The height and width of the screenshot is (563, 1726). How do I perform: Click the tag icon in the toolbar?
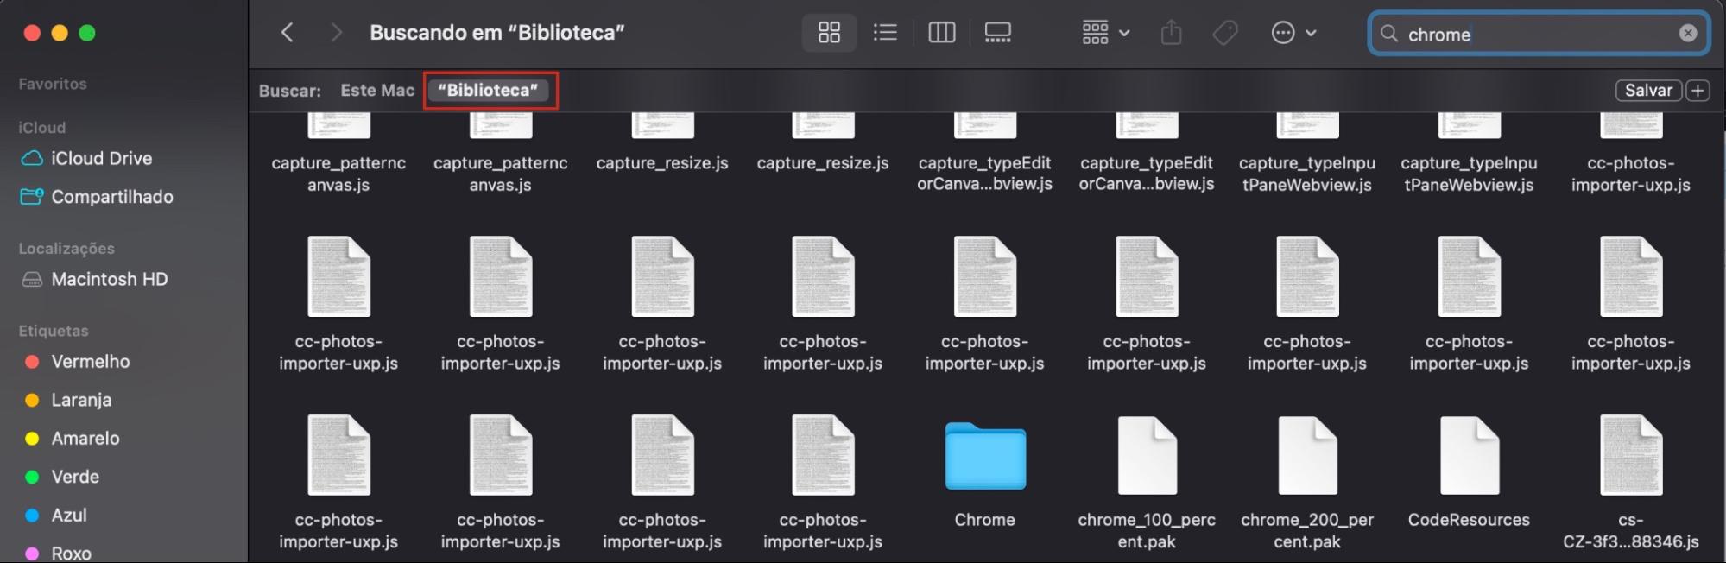pos(1225,33)
